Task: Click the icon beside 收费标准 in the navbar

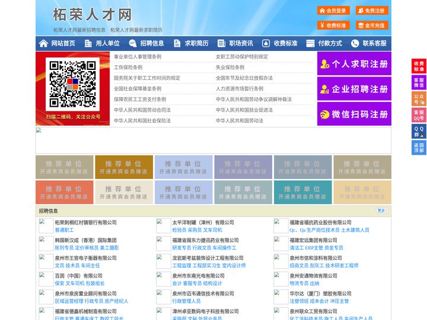Action: coord(266,43)
